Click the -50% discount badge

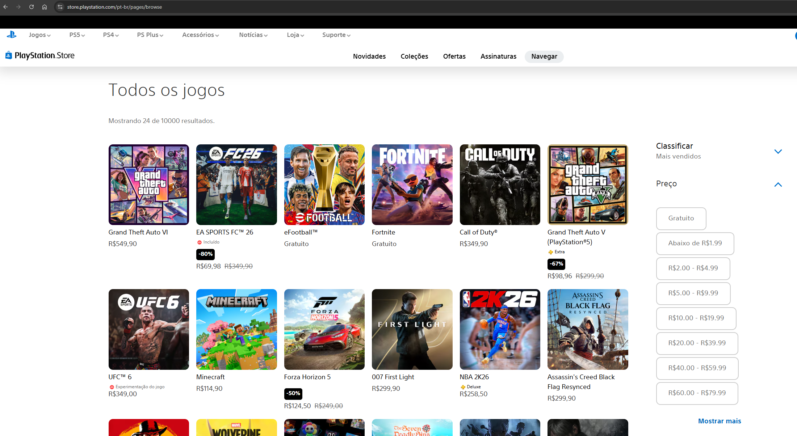293,394
